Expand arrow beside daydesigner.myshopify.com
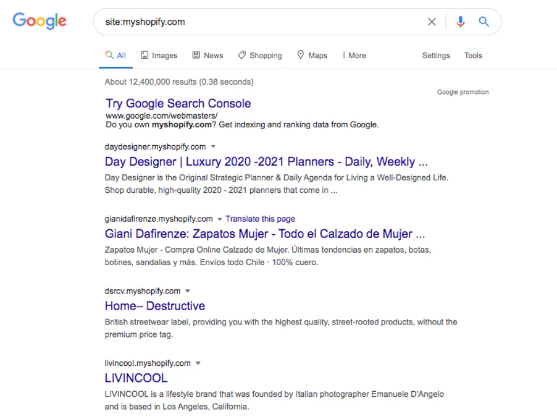 point(213,147)
